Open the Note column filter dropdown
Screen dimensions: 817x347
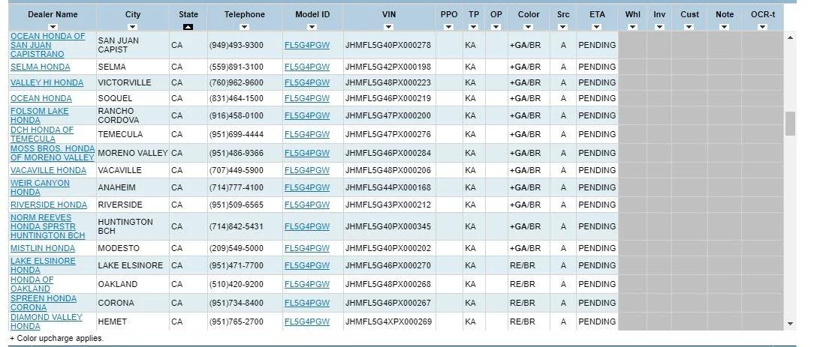pos(724,27)
